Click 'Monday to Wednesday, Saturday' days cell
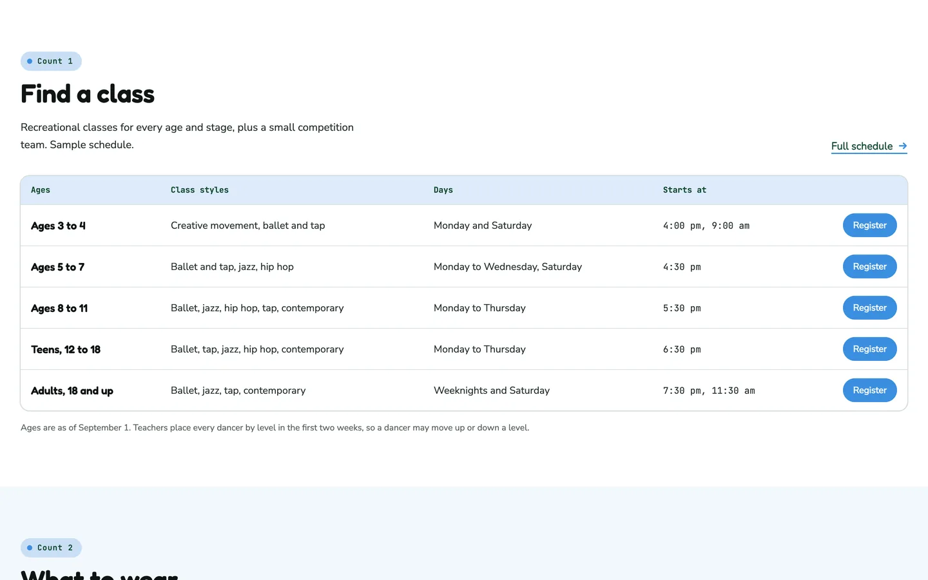 point(508,267)
